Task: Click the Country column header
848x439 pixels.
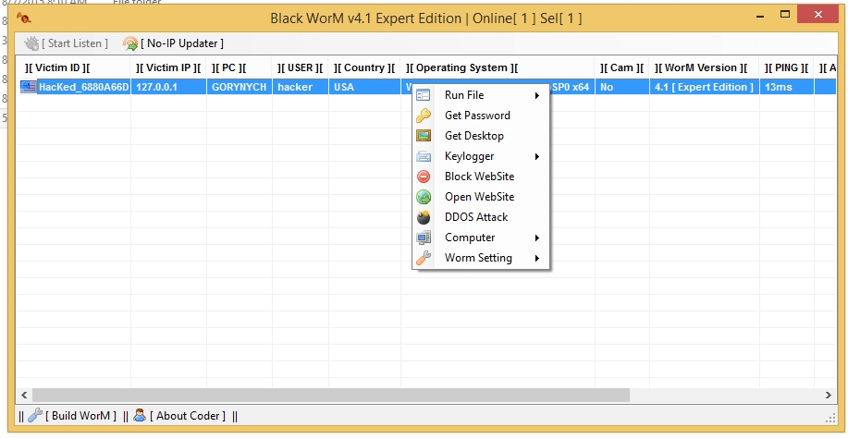Action: 364,67
